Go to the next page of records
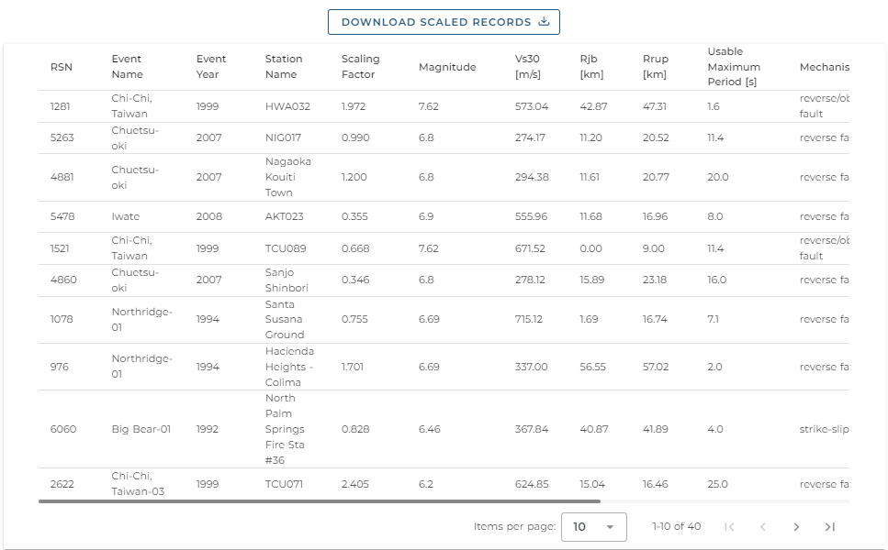The height and width of the screenshot is (550, 888). tap(796, 527)
